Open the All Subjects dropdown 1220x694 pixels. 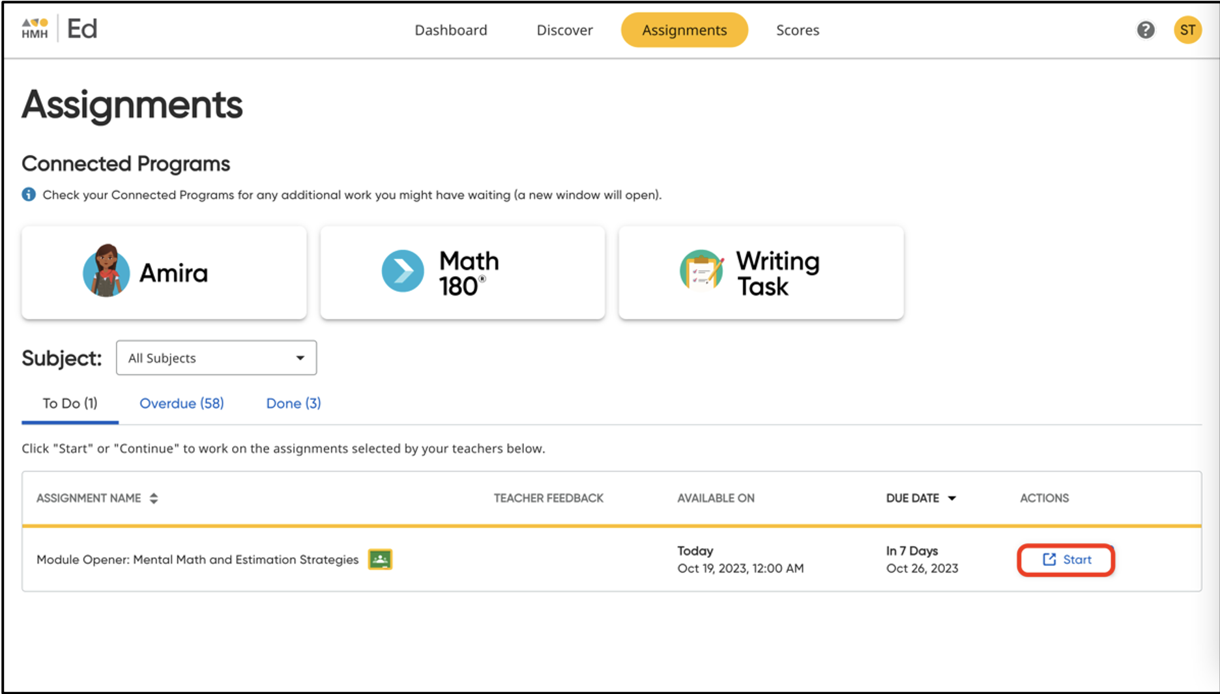pos(216,357)
